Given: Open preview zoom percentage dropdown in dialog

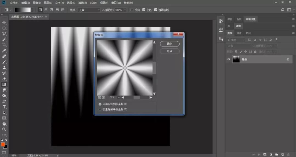Looking at the screenshot, I should point(119,97).
